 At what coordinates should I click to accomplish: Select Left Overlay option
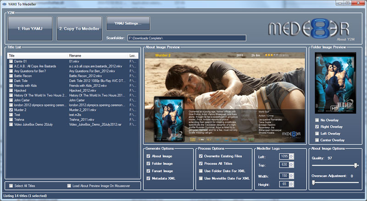pyautogui.click(x=317, y=133)
